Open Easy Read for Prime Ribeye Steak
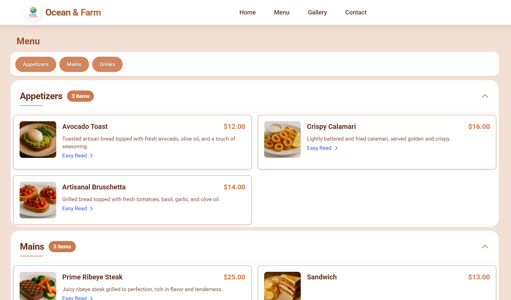Image resolution: width=511 pixels, height=300 pixels. click(78, 298)
